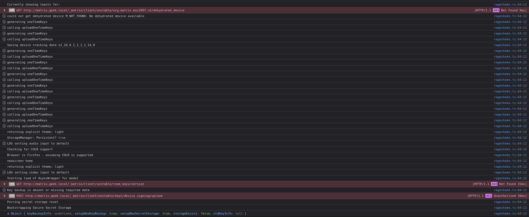Image resolution: width=529 pixels, height=217 pixels.
Task: Select the 'Forcing secret storage reset' message
Action: click(x=33, y=202)
